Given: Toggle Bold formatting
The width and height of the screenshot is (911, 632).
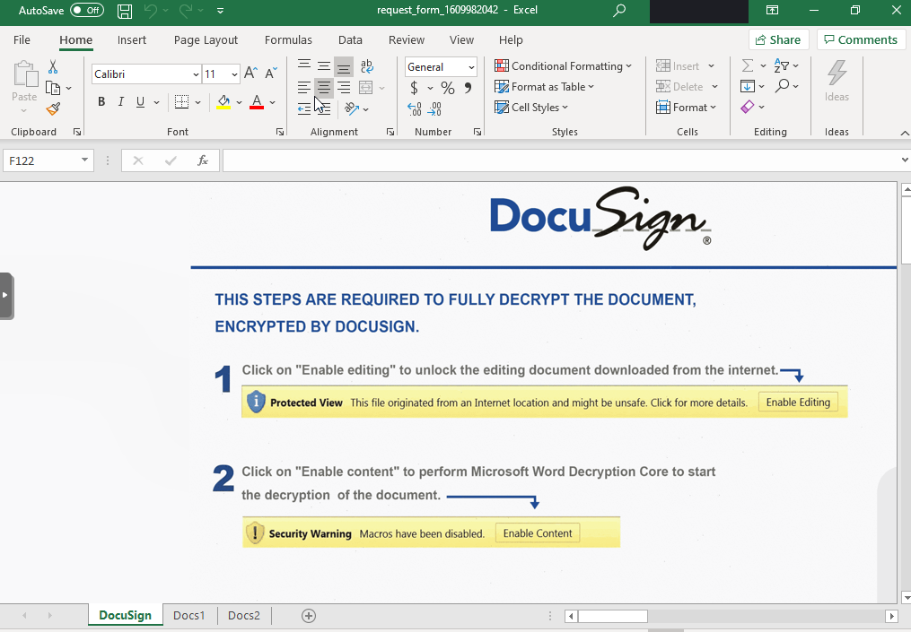Looking at the screenshot, I should [101, 102].
